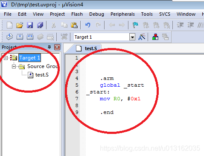Open the Debug menu
Screen dimensions: 204x156
point(96,14)
